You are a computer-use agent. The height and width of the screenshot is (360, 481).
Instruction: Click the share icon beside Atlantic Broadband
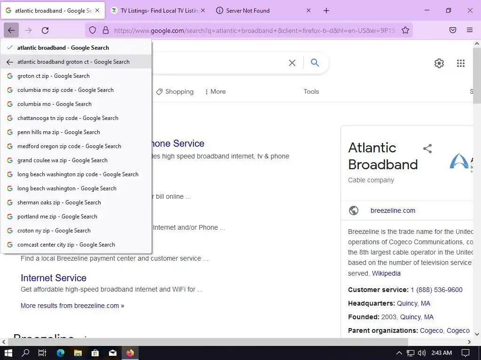(427, 149)
